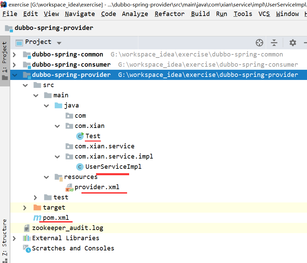Select the provider.xml file

pos(158,187)
